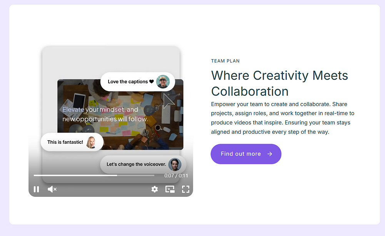Unmute the video using the speaker icon
This screenshot has height=236, width=385.
(52, 189)
